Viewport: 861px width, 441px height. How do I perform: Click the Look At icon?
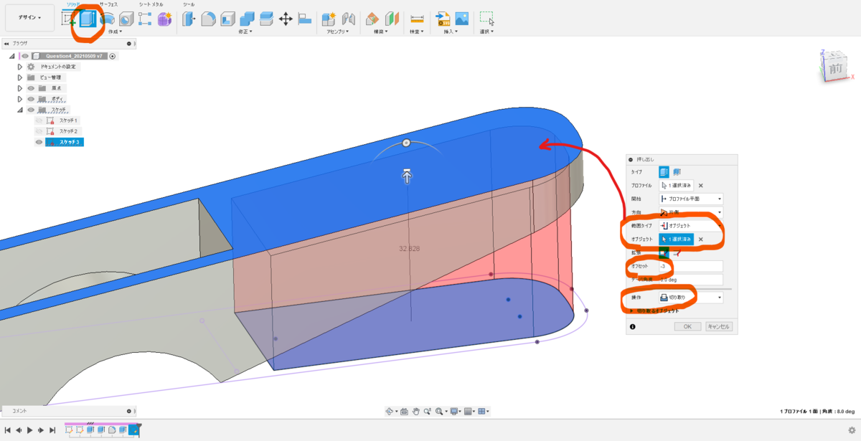(x=405, y=411)
